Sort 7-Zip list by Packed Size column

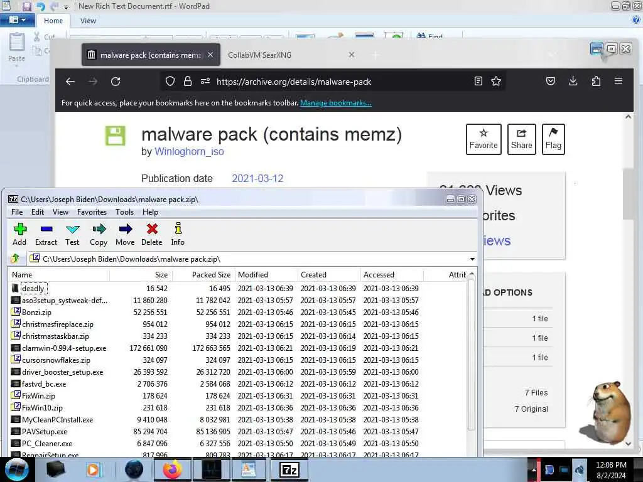(204, 275)
